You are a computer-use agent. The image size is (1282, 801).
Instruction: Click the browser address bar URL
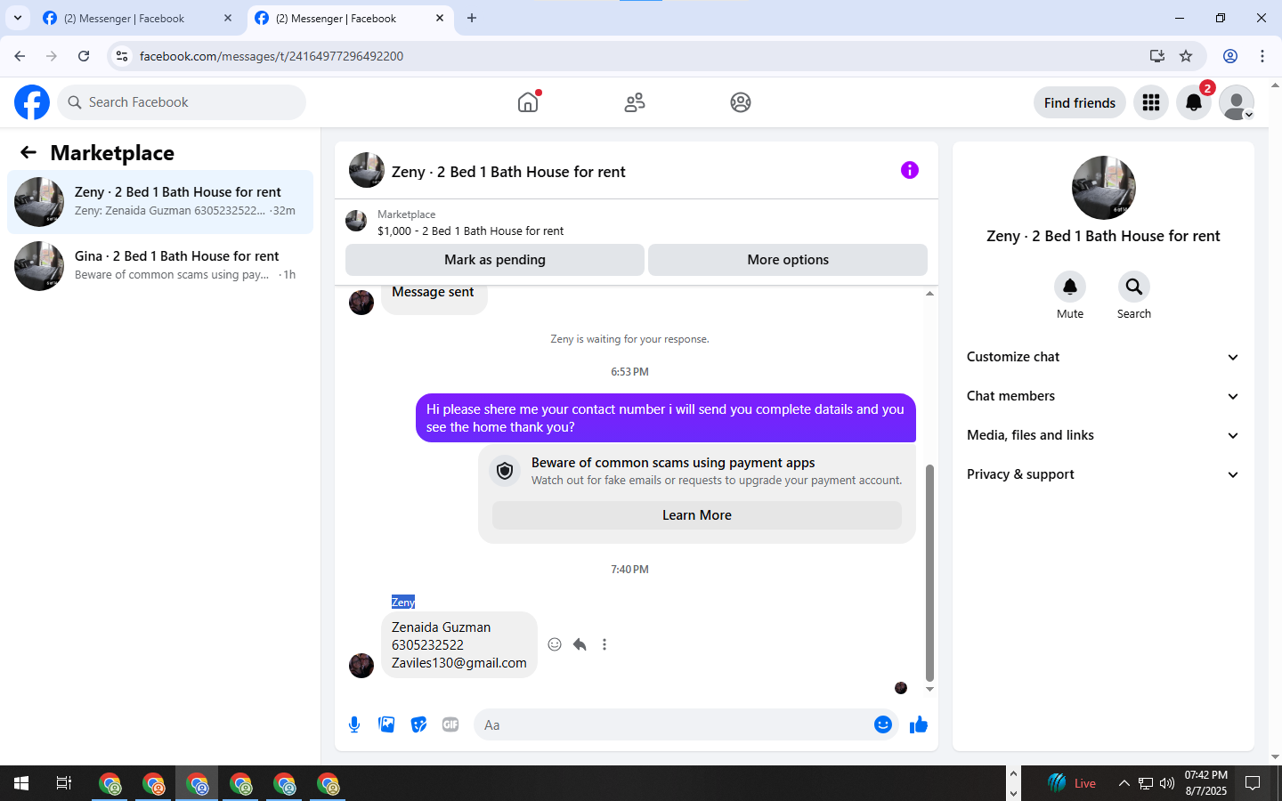(x=272, y=56)
